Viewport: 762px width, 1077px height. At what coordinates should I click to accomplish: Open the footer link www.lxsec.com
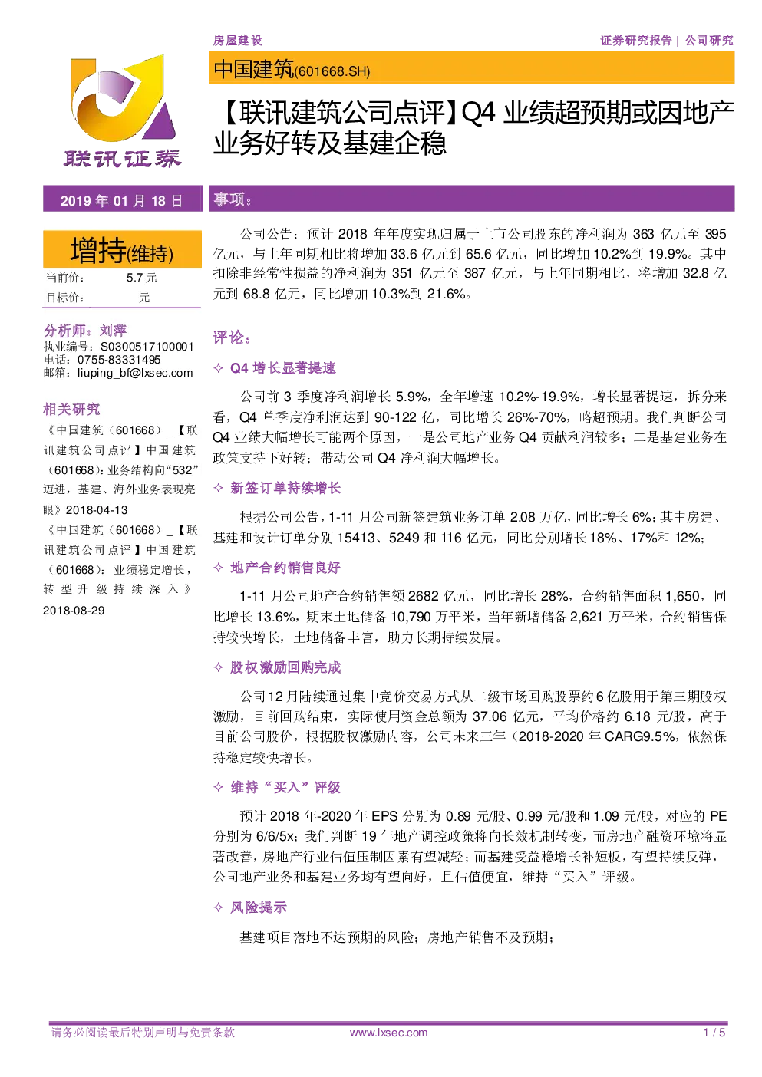(388, 1033)
